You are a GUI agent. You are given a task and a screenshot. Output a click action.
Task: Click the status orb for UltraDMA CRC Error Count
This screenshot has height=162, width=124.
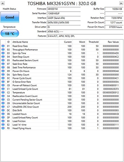3,107
